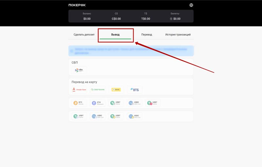Viewport: 262px width, 167px height.
Task: Open История транзакций tab
Action: click(178, 35)
